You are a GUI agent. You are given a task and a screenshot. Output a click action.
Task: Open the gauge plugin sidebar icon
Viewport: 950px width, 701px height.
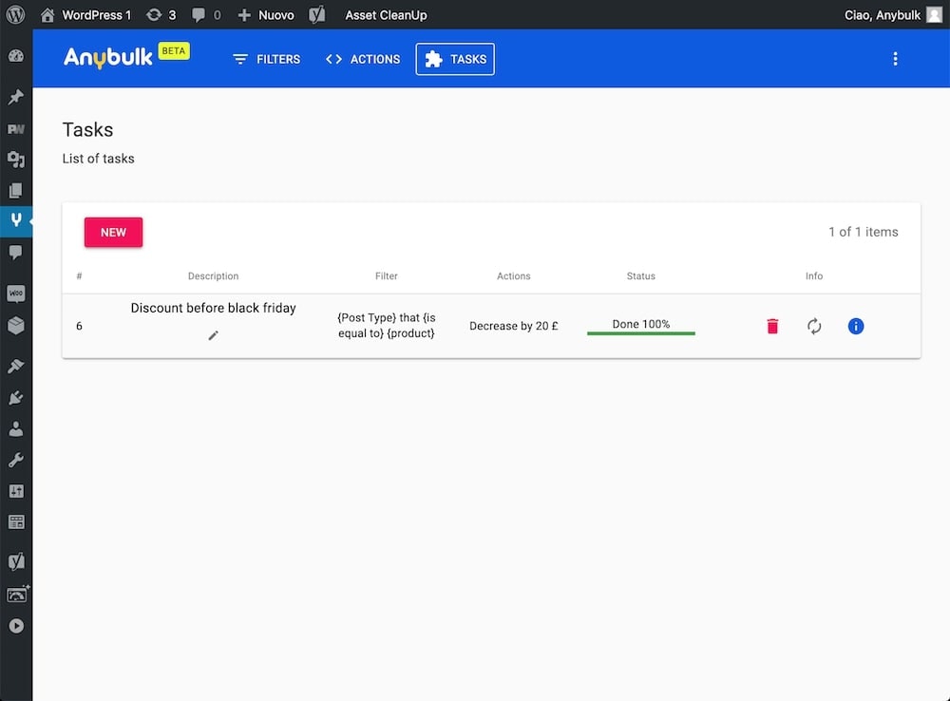coord(17,595)
